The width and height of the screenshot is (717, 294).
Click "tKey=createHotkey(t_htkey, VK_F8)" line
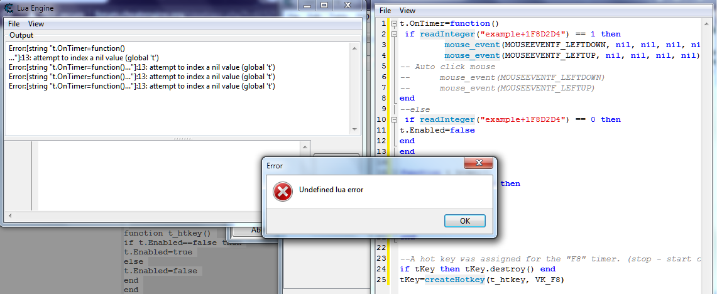click(482, 280)
